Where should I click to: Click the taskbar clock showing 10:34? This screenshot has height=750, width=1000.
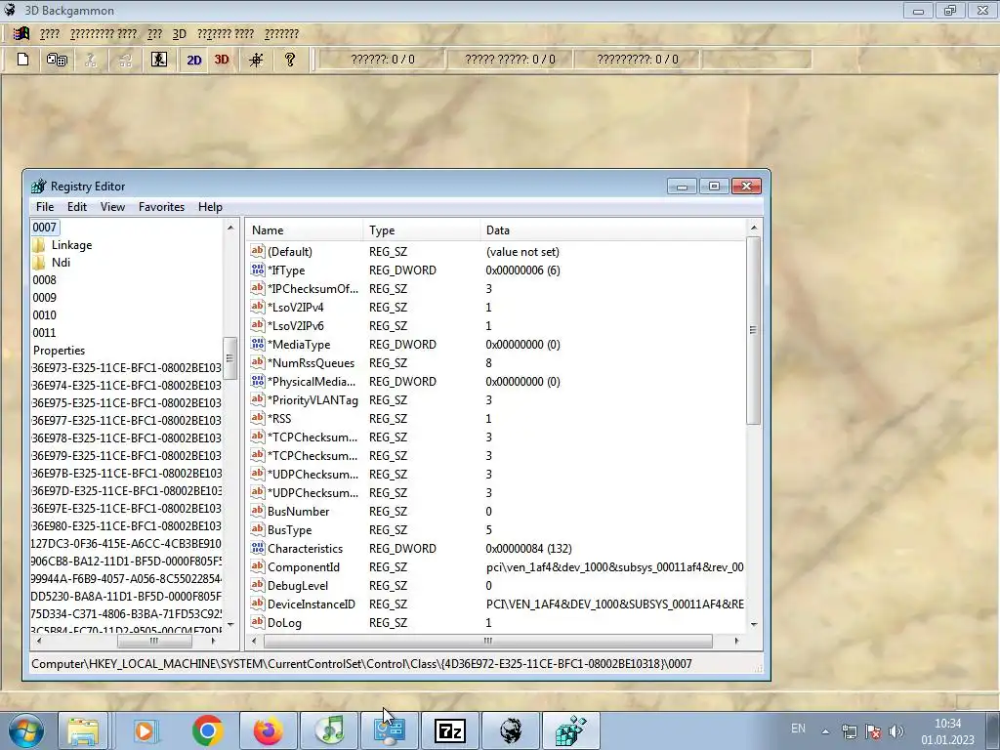click(x=947, y=731)
